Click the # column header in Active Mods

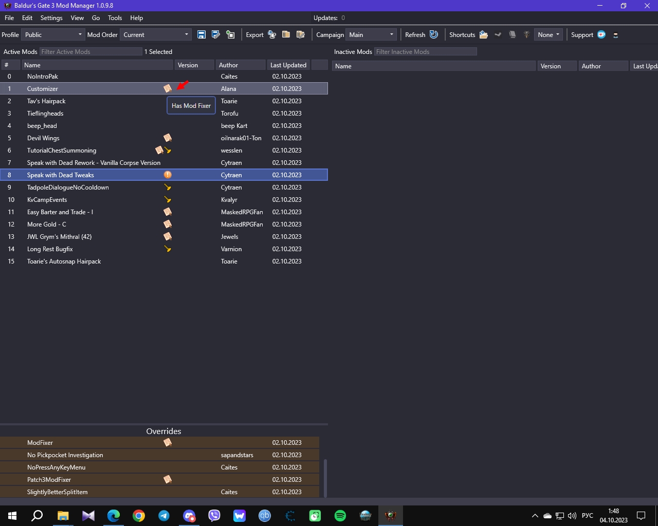coord(10,65)
